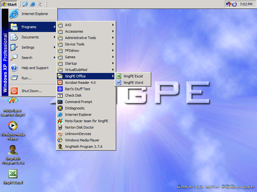Click XingMath icon in Programs list
Screen dimensions: 257x192
(x=60, y=147)
